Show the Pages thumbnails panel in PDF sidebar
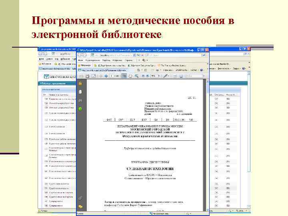The height and width of the screenshot is (216, 288). tap(80, 92)
